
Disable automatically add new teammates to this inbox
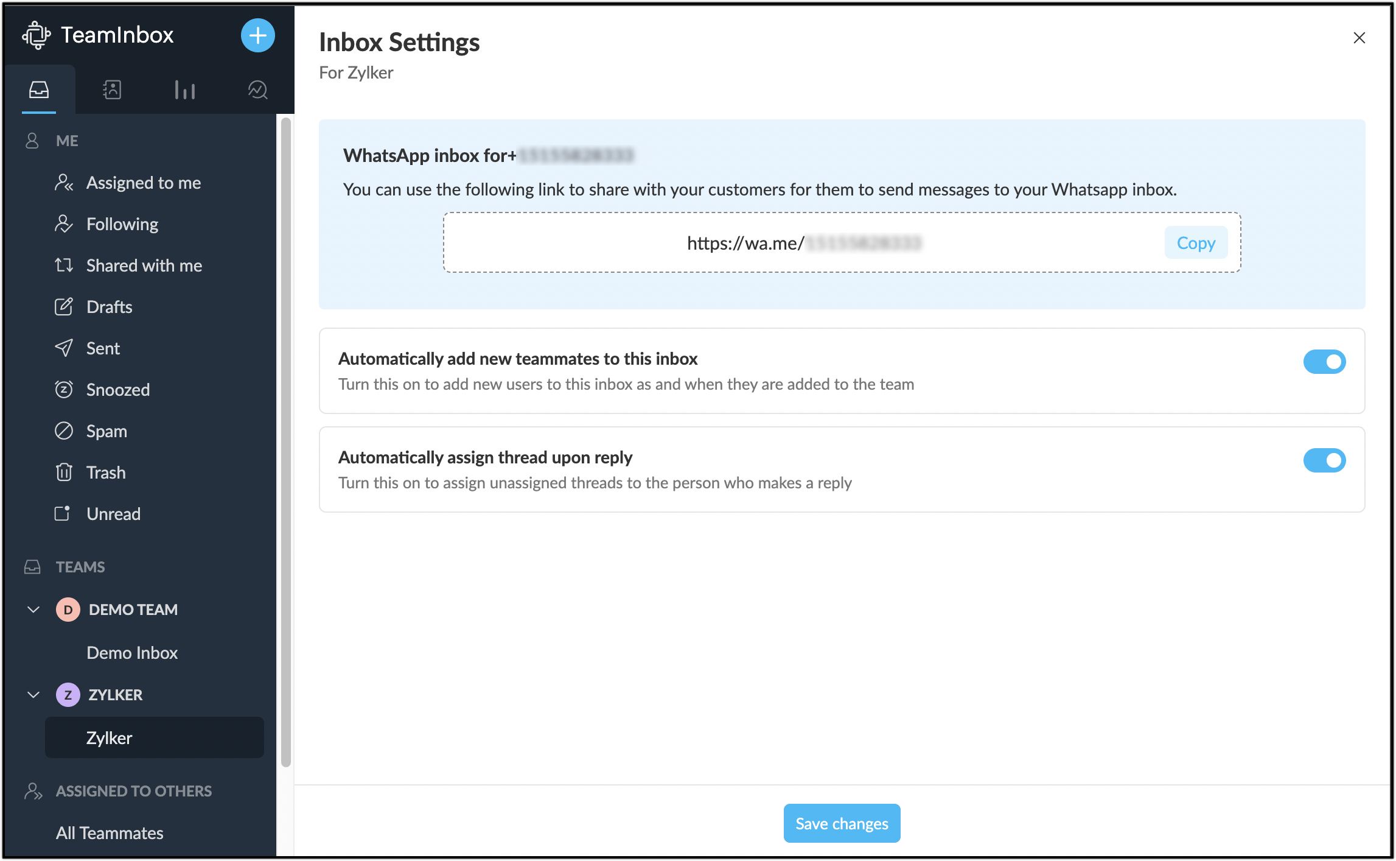point(1325,362)
